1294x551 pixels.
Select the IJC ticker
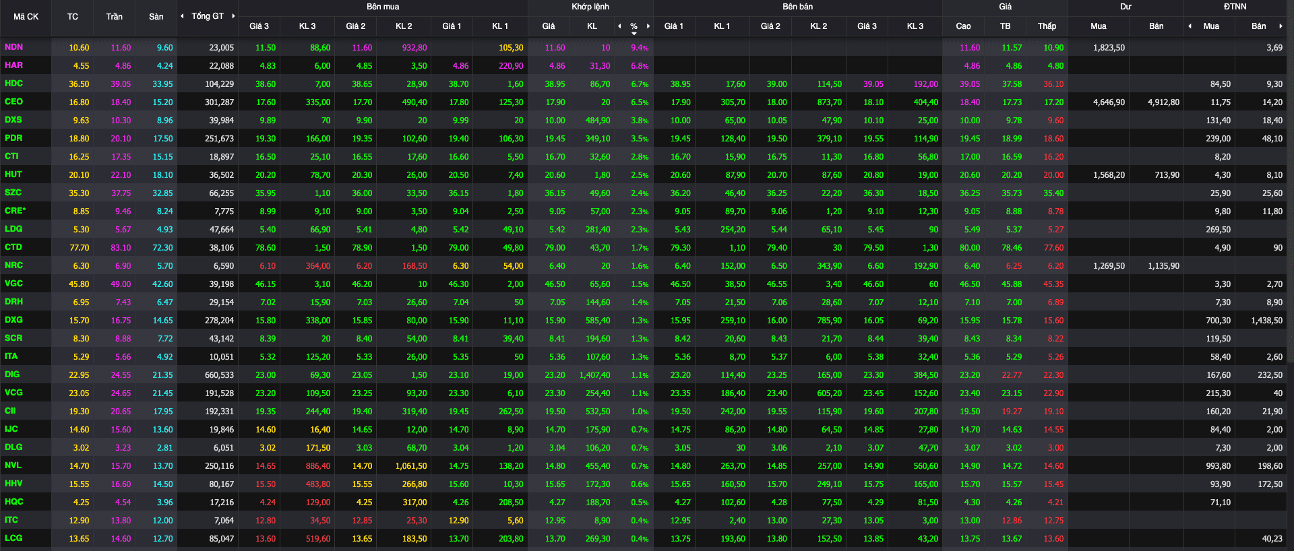[11, 429]
